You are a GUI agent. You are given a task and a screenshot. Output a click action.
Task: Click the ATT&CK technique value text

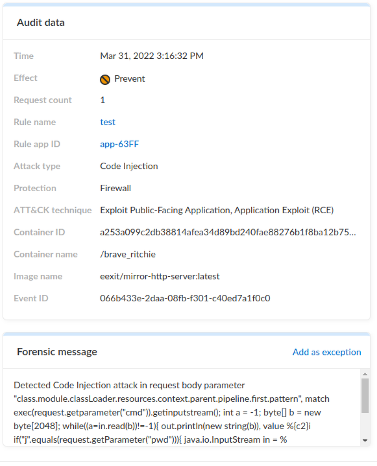coord(217,210)
